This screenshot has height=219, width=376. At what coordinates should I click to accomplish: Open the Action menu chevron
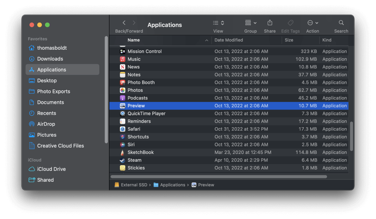pyautogui.click(x=312, y=23)
